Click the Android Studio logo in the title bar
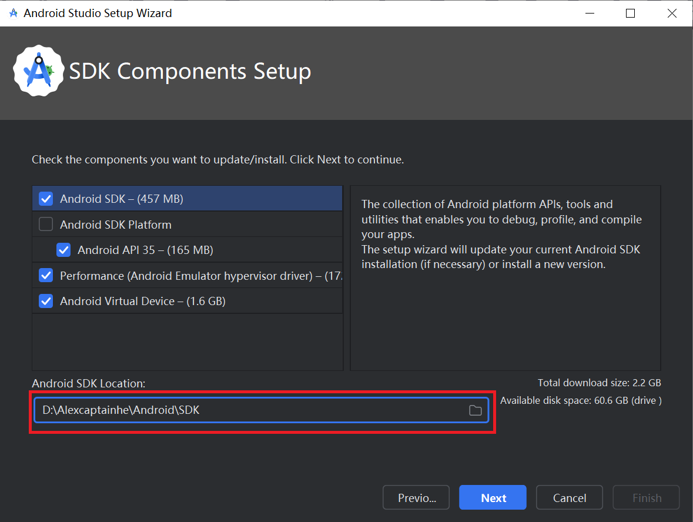Viewport: 693px width, 522px height. pyautogui.click(x=12, y=12)
